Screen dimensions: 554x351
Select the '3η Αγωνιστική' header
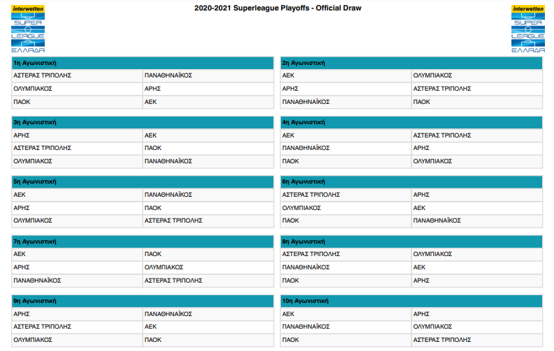click(x=143, y=122)
